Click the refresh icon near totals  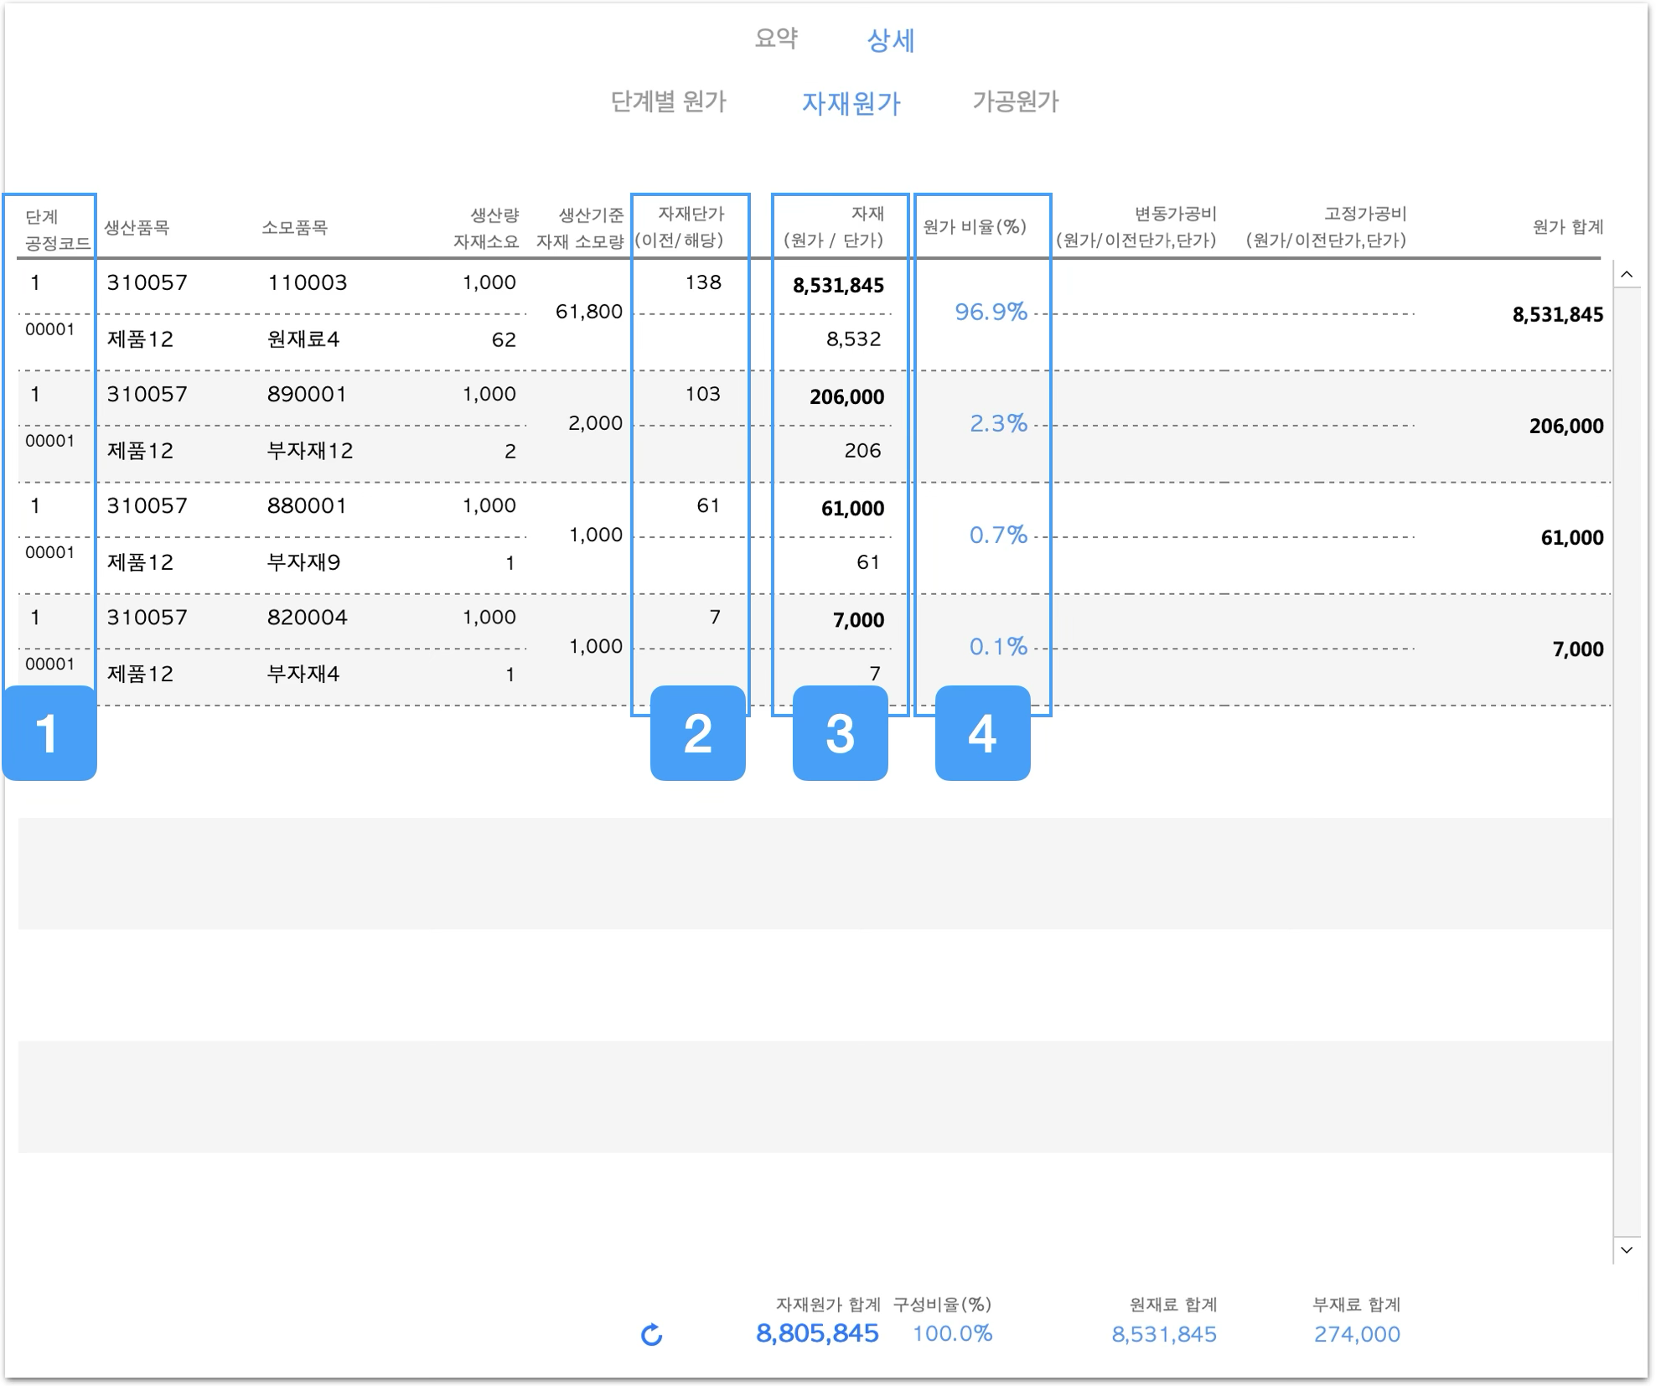(651, 1335)
